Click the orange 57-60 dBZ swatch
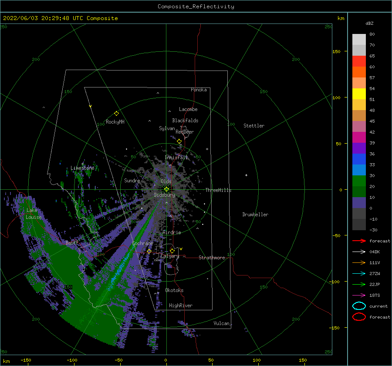Image resolution: width=392 pixels, height=366 pixels. (359, 72)
